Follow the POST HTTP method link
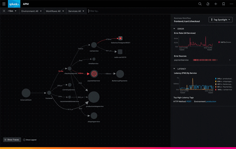This screenshot has height=149, width=236. click(x=189, y=101)
